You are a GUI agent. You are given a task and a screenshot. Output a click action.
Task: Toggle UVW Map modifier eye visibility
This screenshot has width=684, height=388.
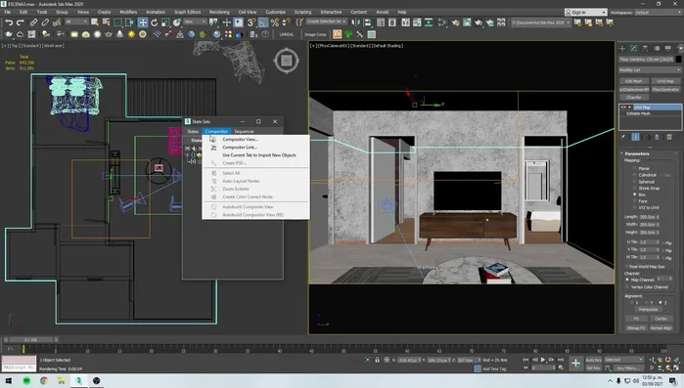623,108
